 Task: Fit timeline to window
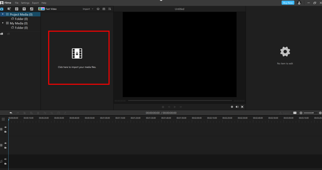(x=295, y=113)
